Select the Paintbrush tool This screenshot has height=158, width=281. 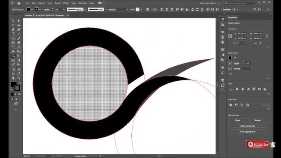coord(18,38)
